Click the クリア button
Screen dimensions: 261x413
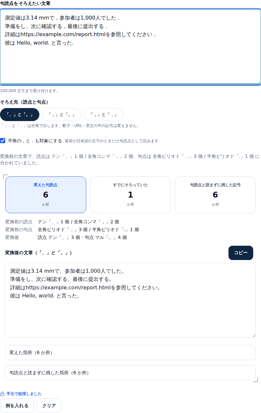[49, 406]
